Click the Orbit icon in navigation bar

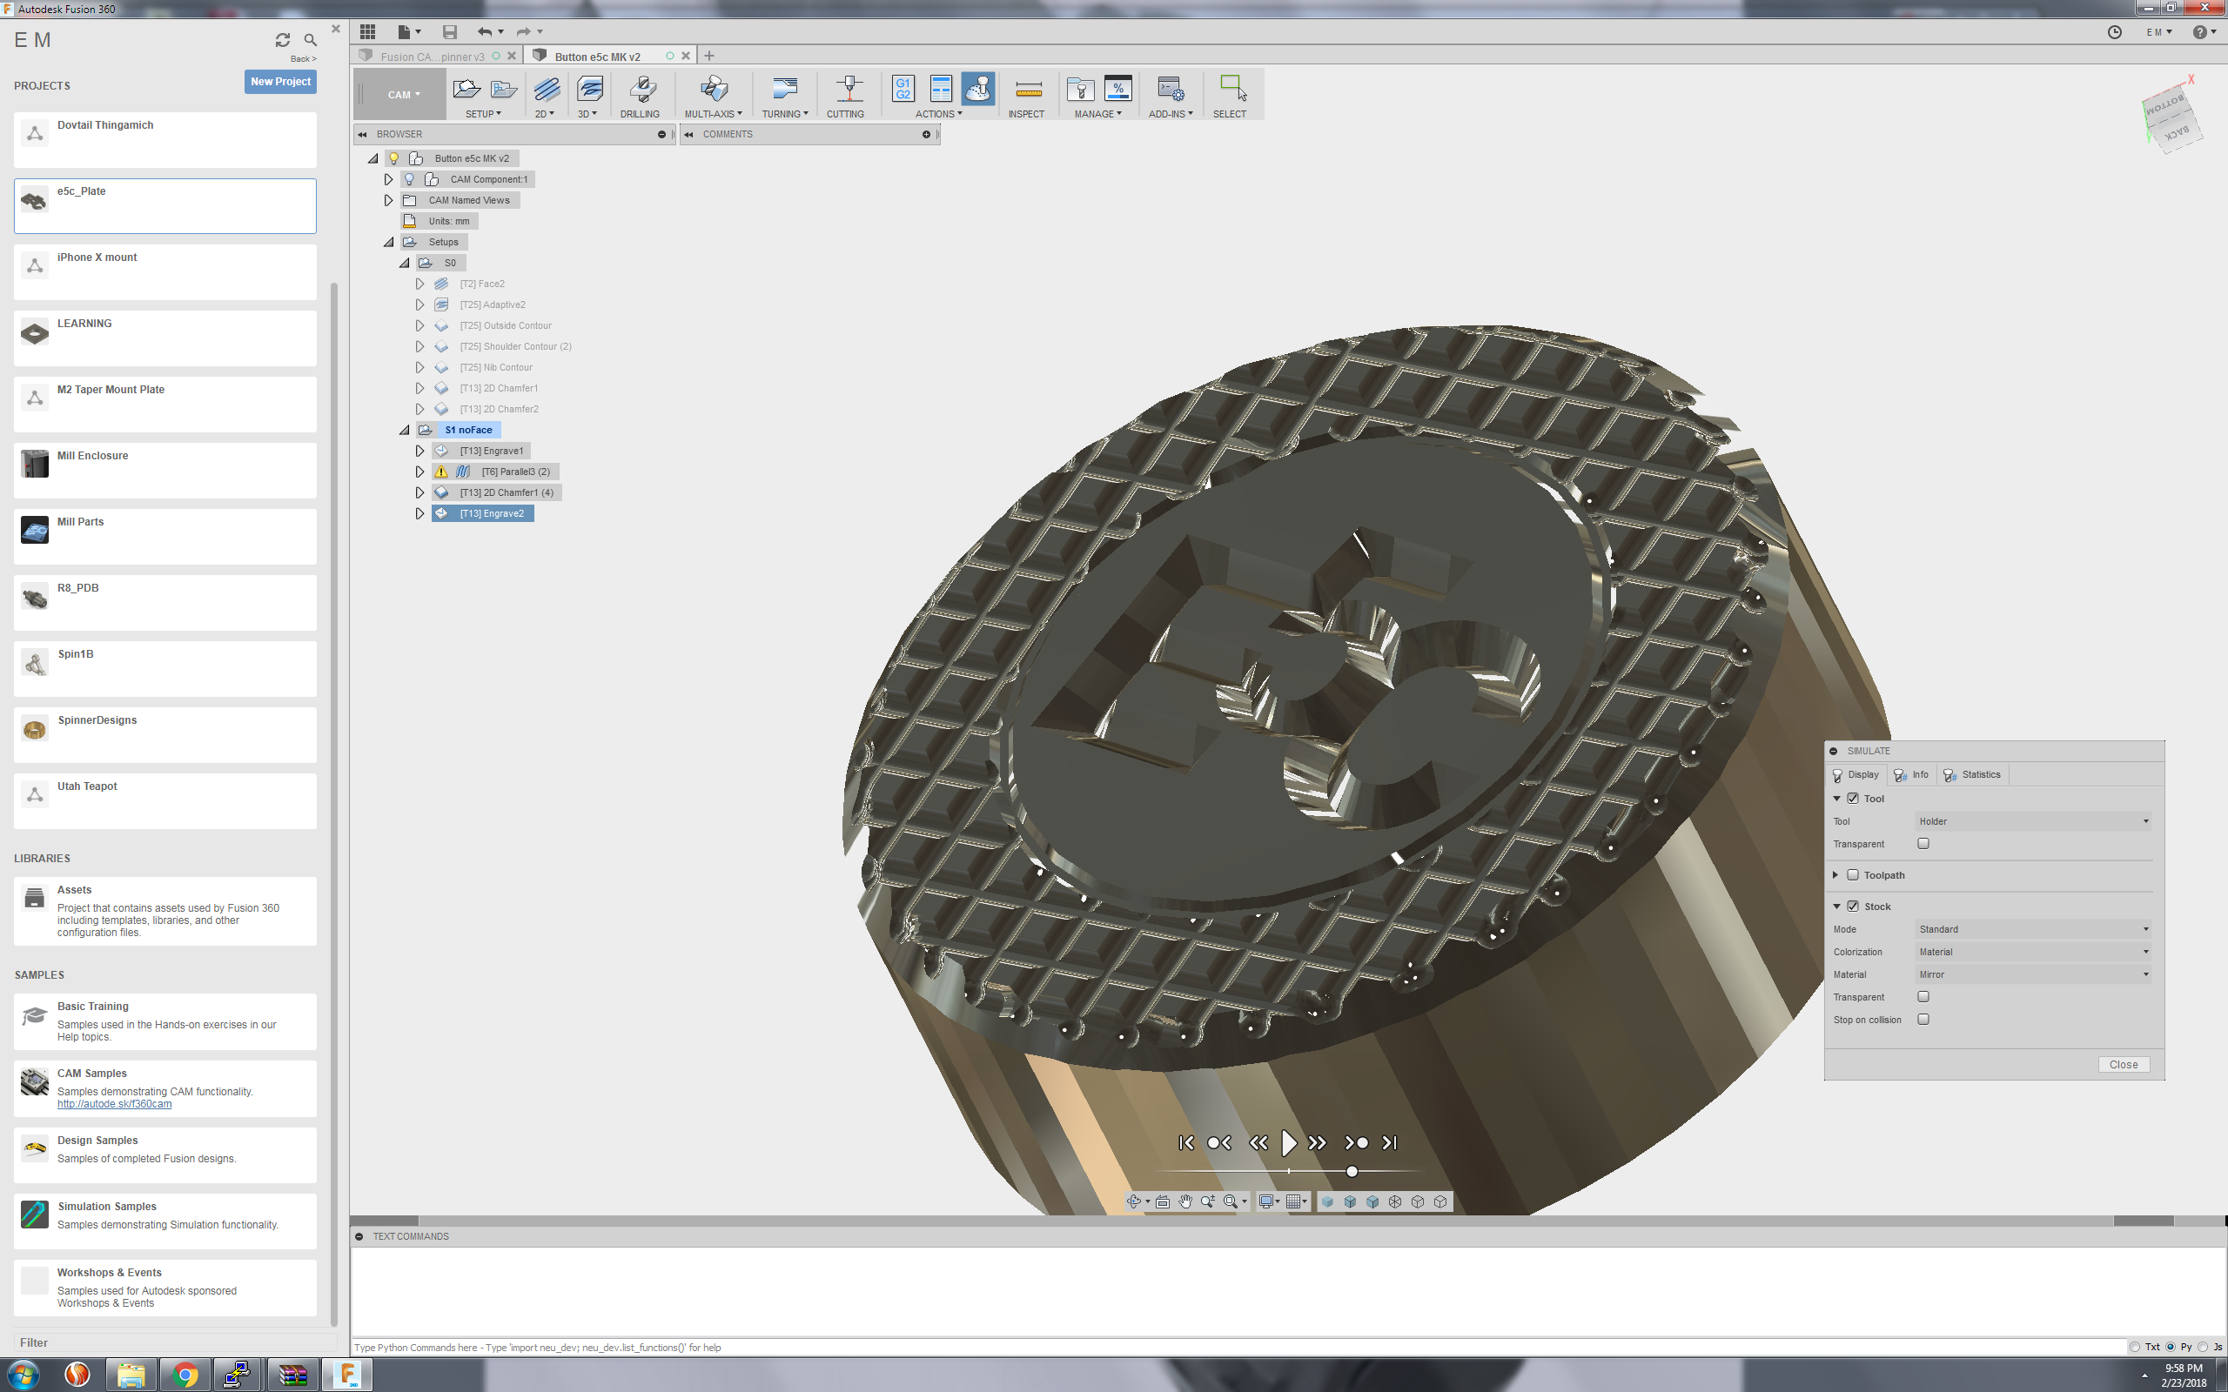1134,1201
